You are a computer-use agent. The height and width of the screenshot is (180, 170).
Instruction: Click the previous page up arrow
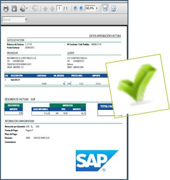click(x=45, y=8)
